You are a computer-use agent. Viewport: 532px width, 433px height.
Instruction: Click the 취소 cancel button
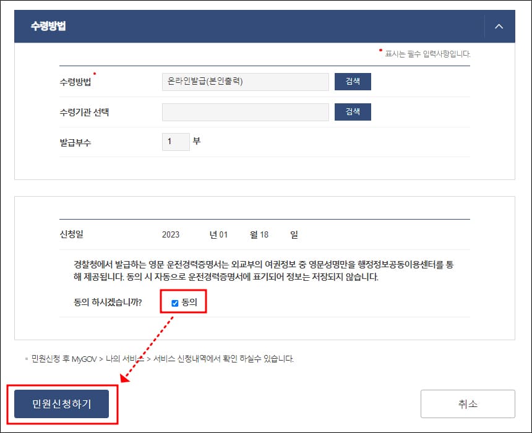(467, 403)
